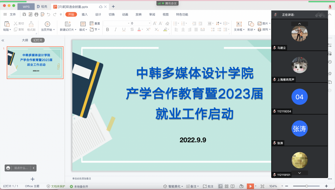Screen dimensions: 335x190
Task: Toggle bold text formatting
Action: (107, 30)
